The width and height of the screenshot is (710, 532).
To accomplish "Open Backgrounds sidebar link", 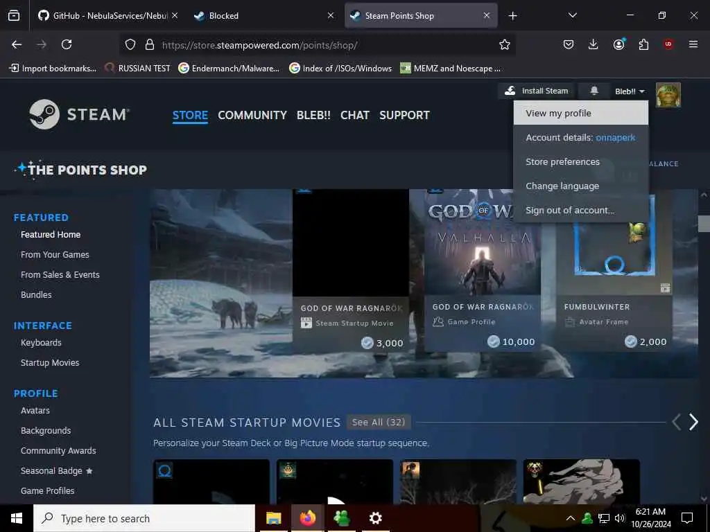I will [46, 430].
